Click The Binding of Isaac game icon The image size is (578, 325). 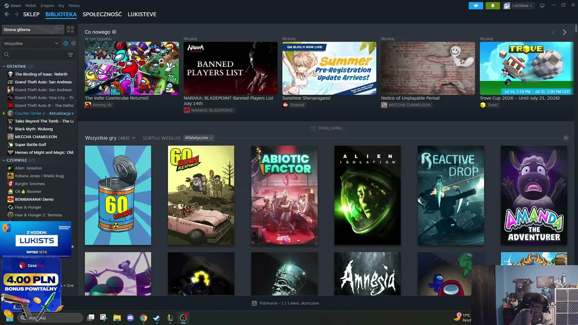[x=10, y=74]
